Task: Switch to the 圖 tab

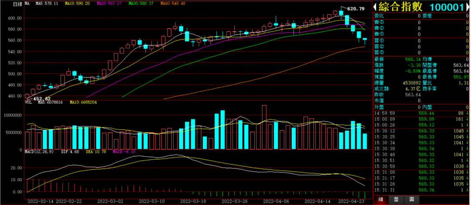Action: pos(412,200)
